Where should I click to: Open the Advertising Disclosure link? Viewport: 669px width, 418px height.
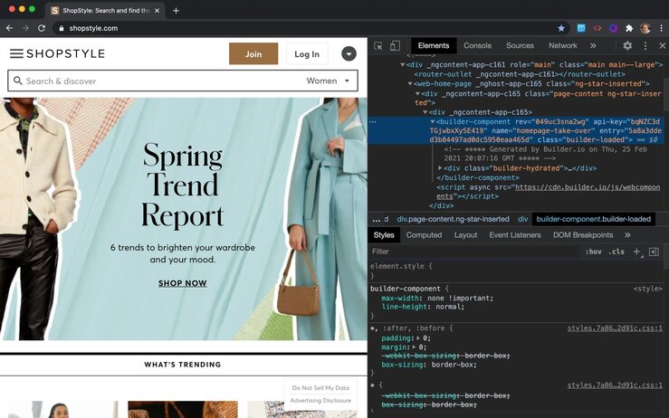[320, 401]
